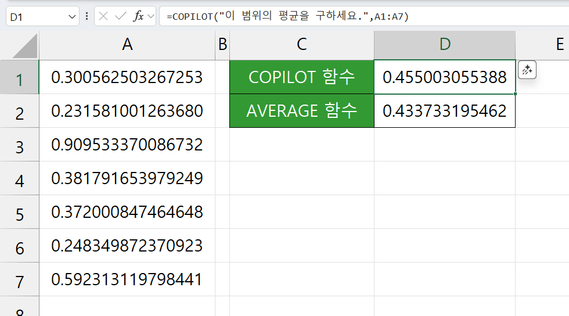This screenshot has width=569, height=316.
Task: Click inside the Name Box showing D1
Action: 35,17
